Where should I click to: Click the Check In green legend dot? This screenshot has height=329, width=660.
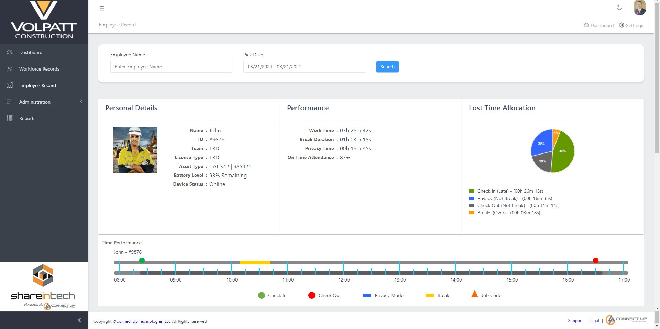tap(262, 295)
